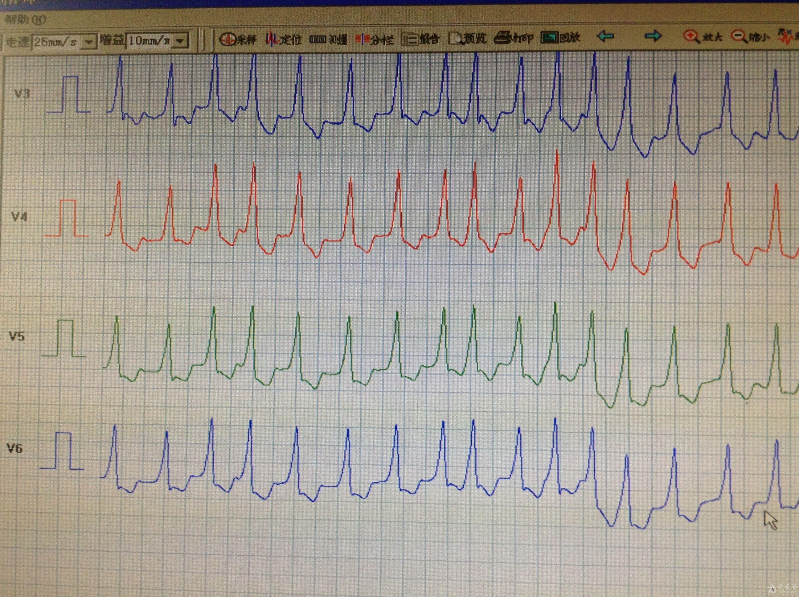Print the ECG with the 打印 icon
Image resolution: width=799 pixels, height=597 pixels.
pyautogui.click(x=513, y=37)
